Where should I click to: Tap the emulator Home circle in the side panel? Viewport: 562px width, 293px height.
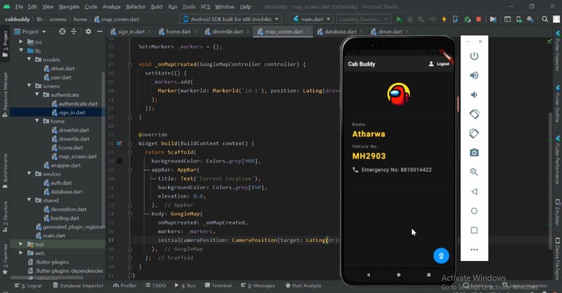(x=474, y=211)
